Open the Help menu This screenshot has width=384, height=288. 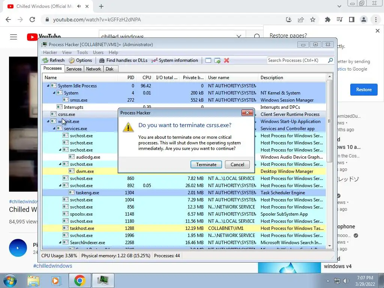113,52
